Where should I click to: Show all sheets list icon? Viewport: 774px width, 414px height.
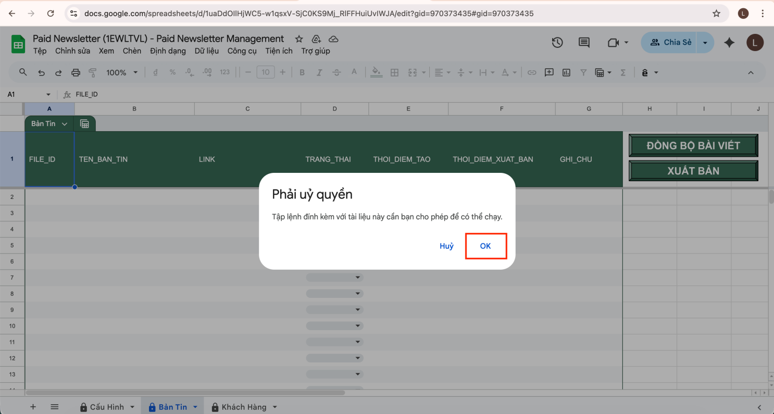[54, 407]
